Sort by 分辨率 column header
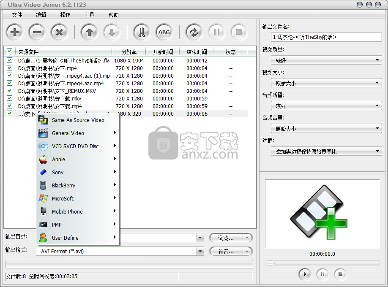The width and height of the screenshot is (388, 287). click(129, 52)
